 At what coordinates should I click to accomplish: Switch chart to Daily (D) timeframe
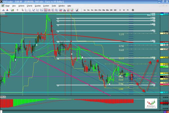coord(120,10)
